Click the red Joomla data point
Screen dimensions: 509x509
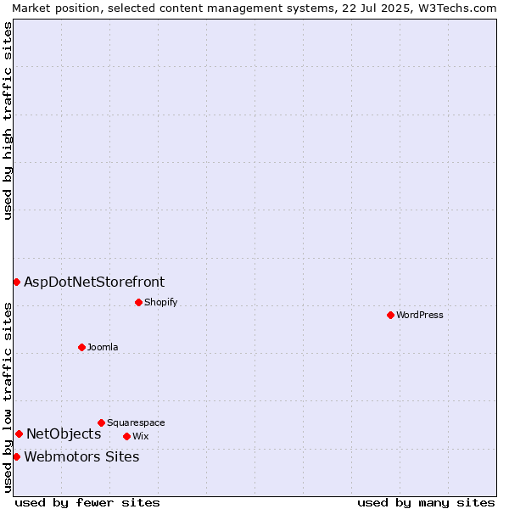81,347
